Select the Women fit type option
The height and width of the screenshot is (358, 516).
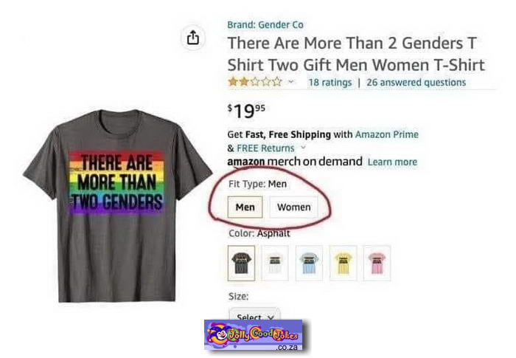click(x=294, y=207)
